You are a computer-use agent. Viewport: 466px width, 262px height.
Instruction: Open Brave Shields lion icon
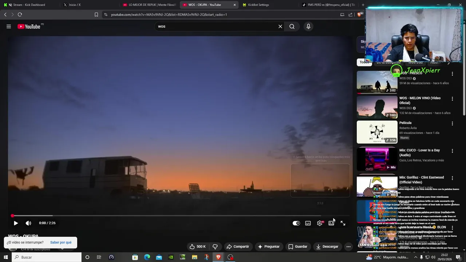click(360, 15)
